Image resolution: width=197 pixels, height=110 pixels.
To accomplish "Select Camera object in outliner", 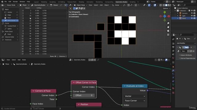I will [x=185, y=13].
